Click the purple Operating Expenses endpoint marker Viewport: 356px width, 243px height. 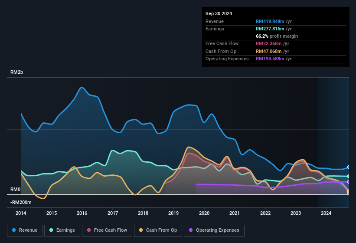click(x=349, y=182)
